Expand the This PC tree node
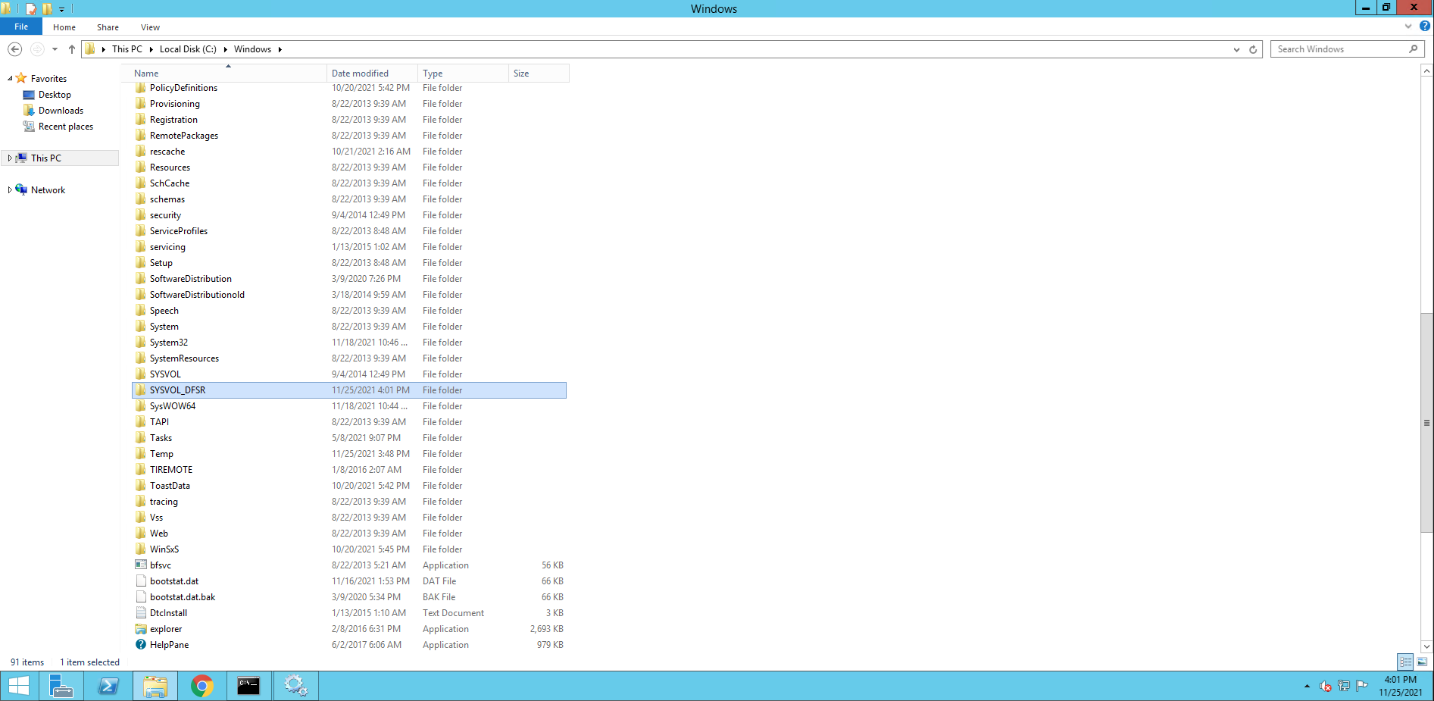 click(x=10, y=158)
